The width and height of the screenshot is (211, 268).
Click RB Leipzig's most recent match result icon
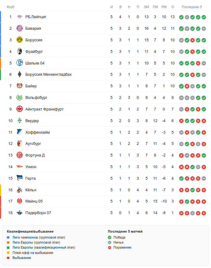point(204,17)
